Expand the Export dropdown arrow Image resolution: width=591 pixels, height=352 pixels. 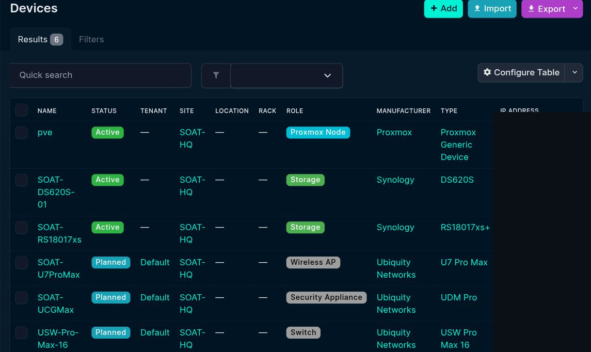pyautogui.click(x=576, y=8)
